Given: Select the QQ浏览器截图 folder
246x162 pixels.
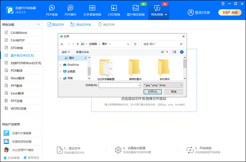Looking at the screenshot, I should [x=106, y=70].
